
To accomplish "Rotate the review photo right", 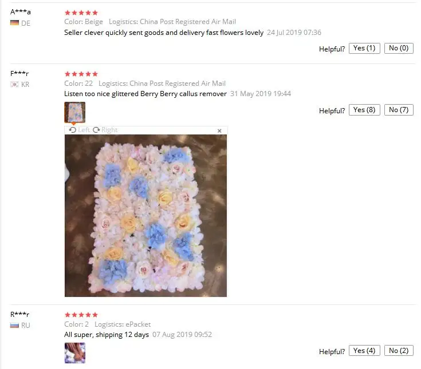I will pos(105,130).
